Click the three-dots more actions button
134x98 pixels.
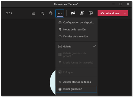click(x=60, y=13)
